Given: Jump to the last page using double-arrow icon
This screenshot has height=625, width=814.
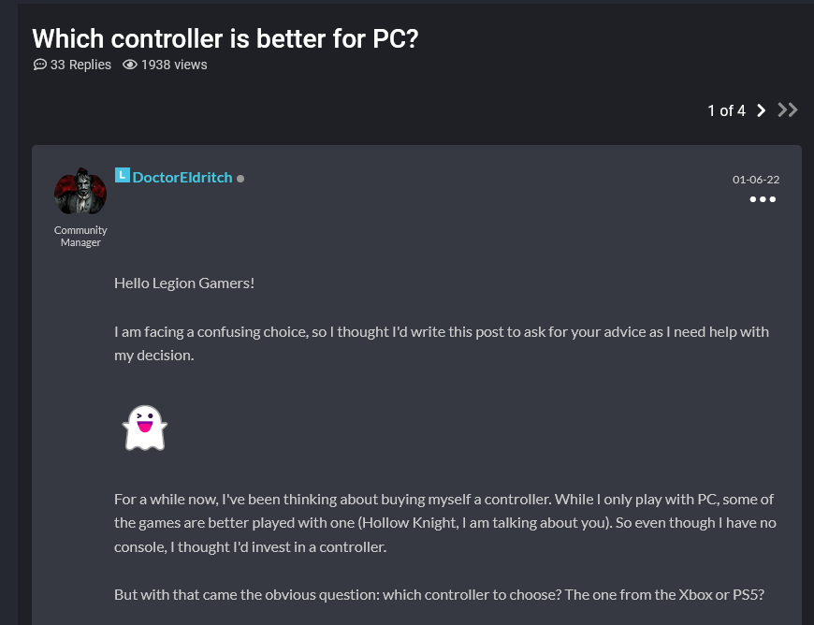Looking at the screenshot, I should tap(787, 110).
